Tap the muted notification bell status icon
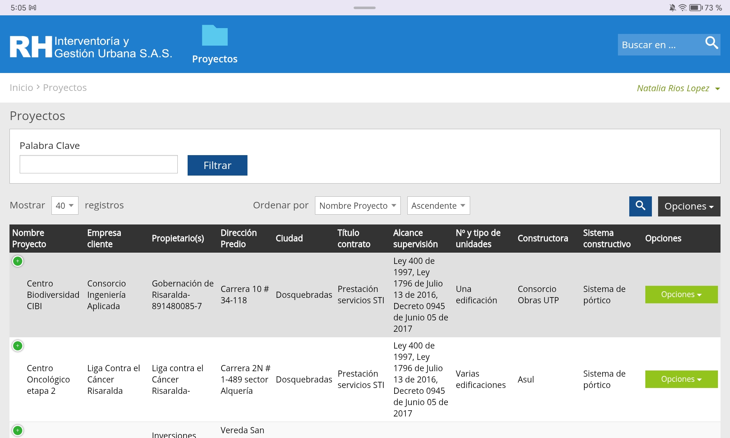The image size is (730, 438). click(672, 8)
